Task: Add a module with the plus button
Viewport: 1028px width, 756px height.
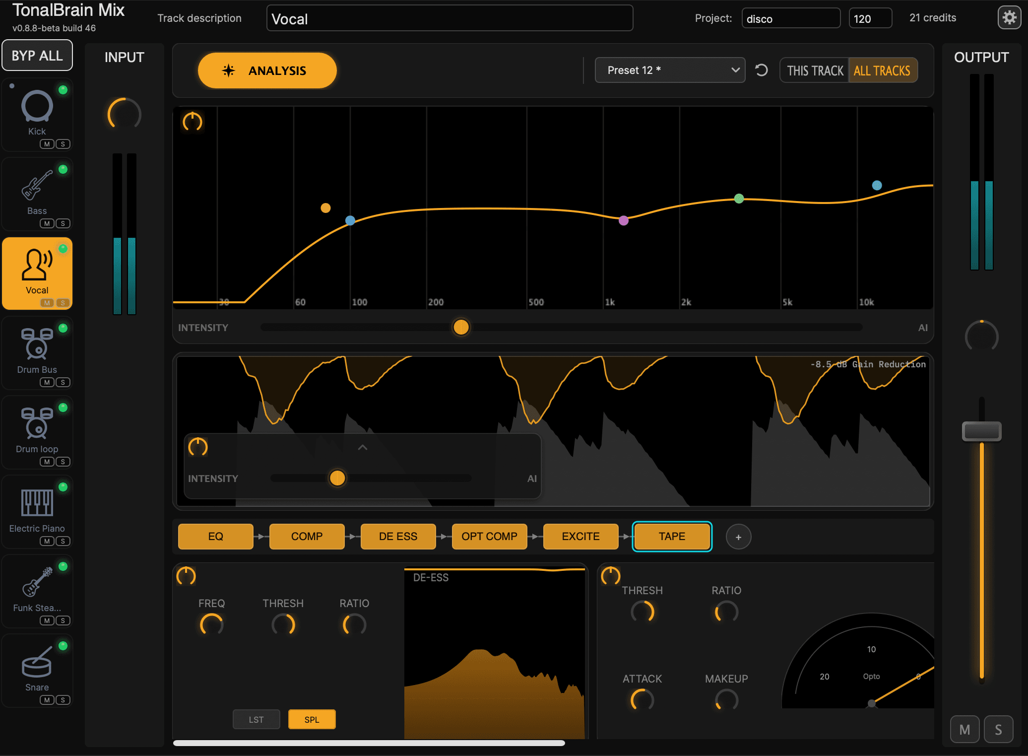Action: click(738, 537)
